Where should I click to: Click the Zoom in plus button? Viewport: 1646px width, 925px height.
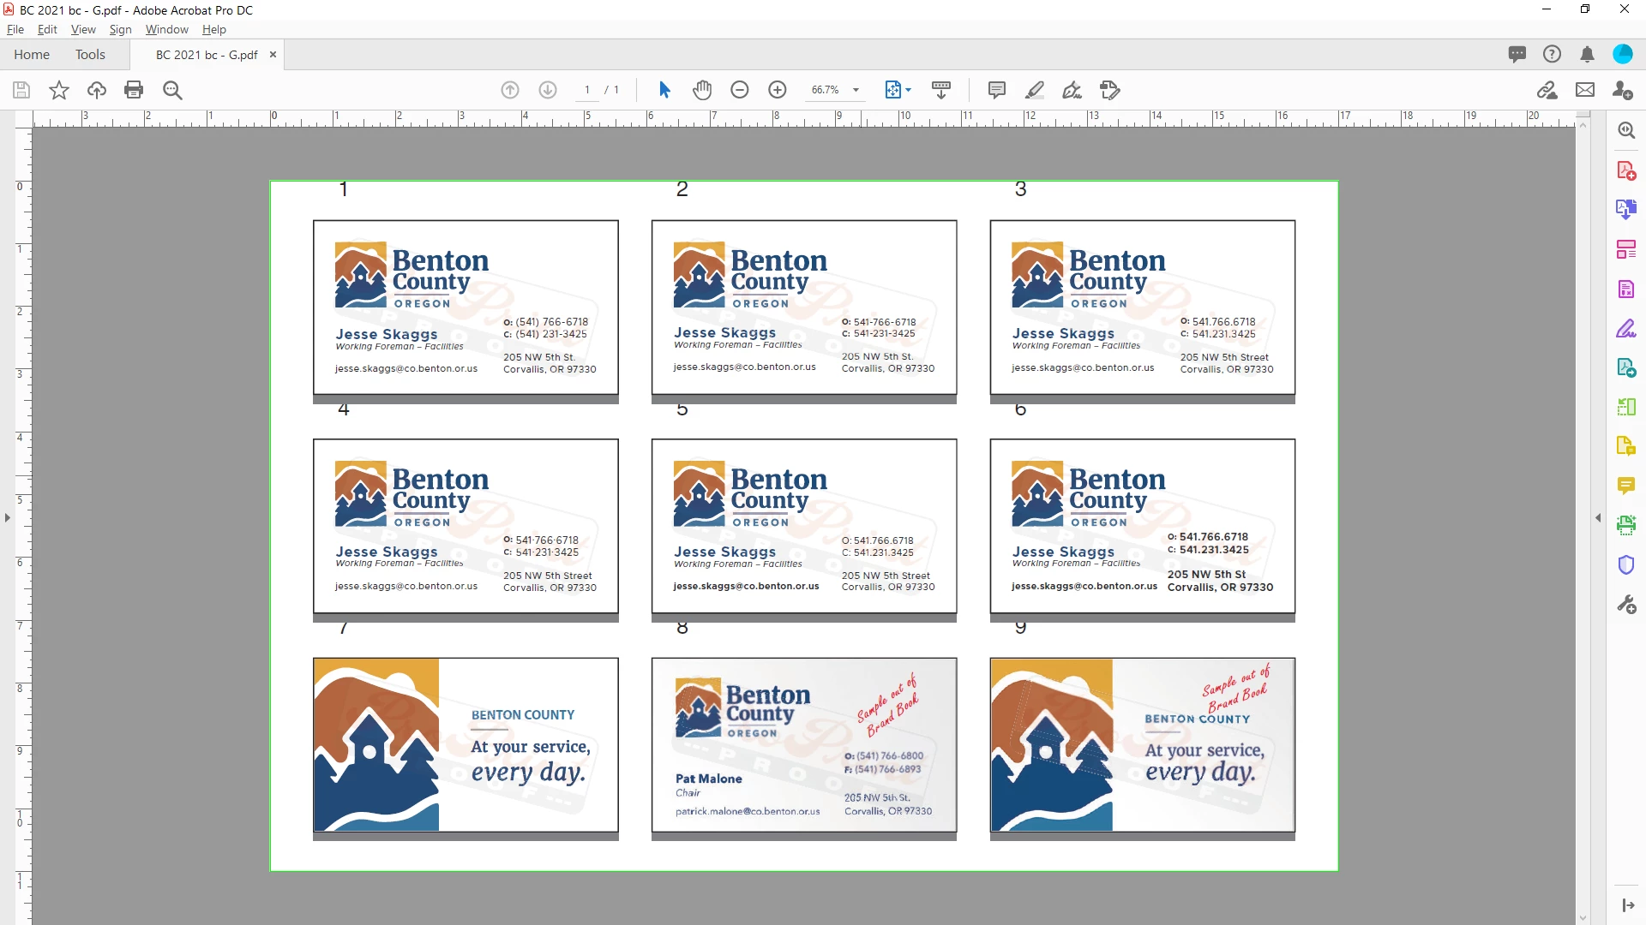778,90
